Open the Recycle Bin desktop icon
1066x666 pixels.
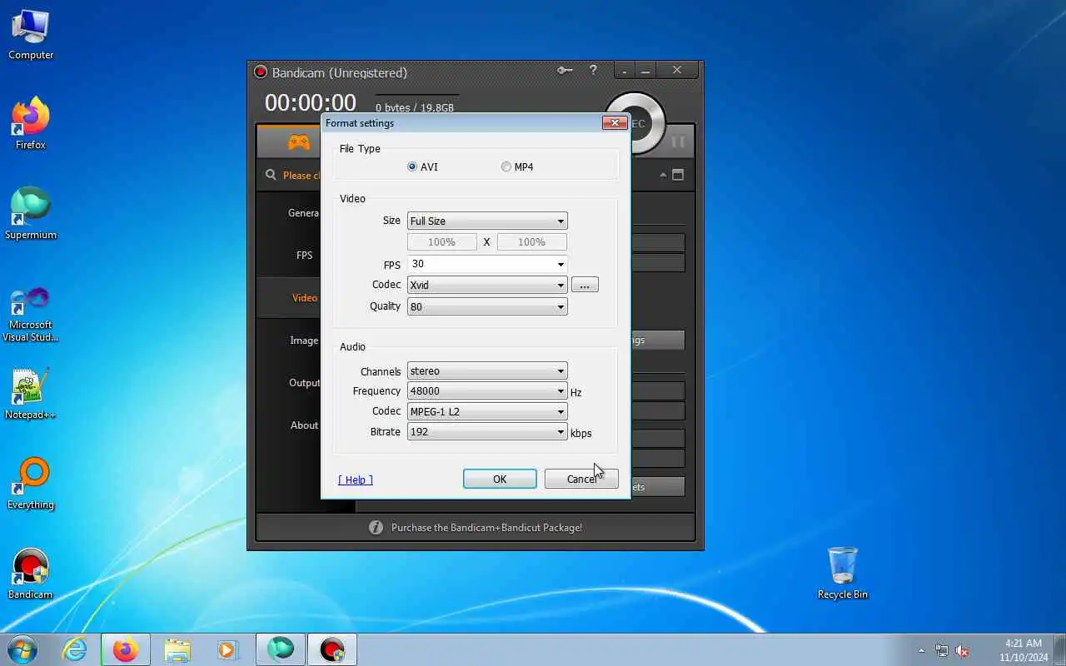click(x=843, y=574)
